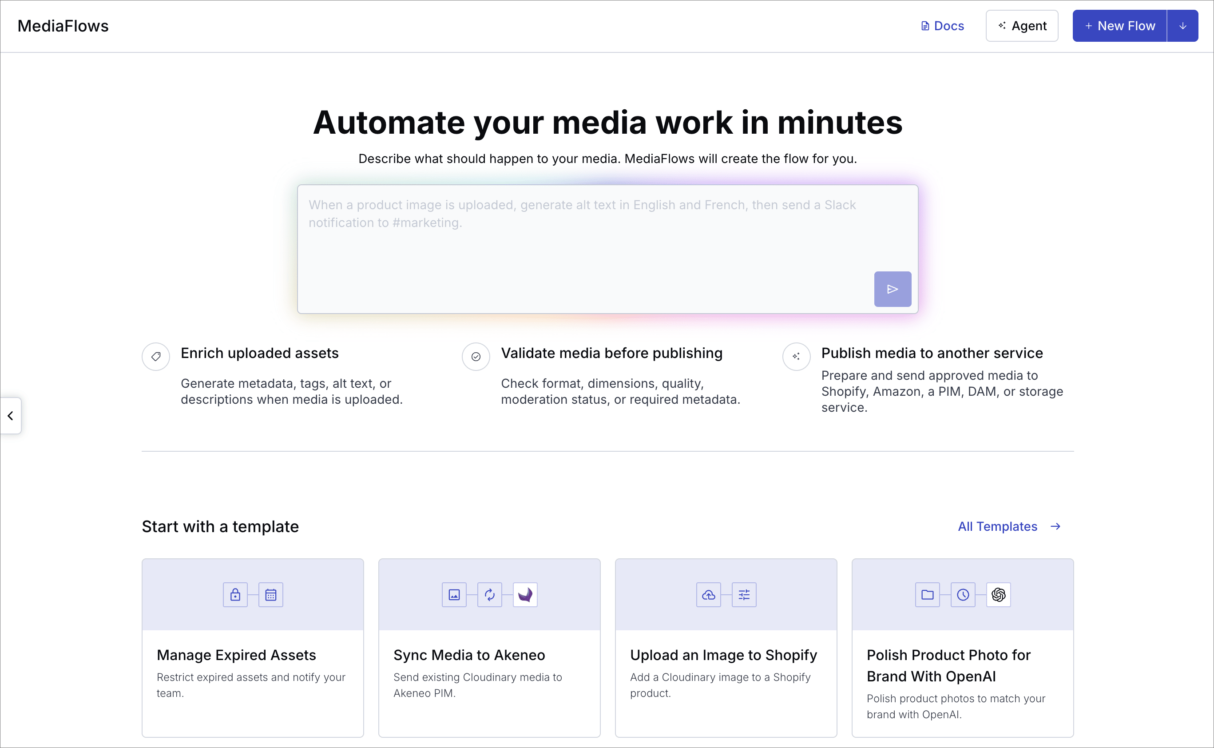Click the sparkle icon beside Publish media
Viewport: 1214px width, 748px height.
coord(796,356)
